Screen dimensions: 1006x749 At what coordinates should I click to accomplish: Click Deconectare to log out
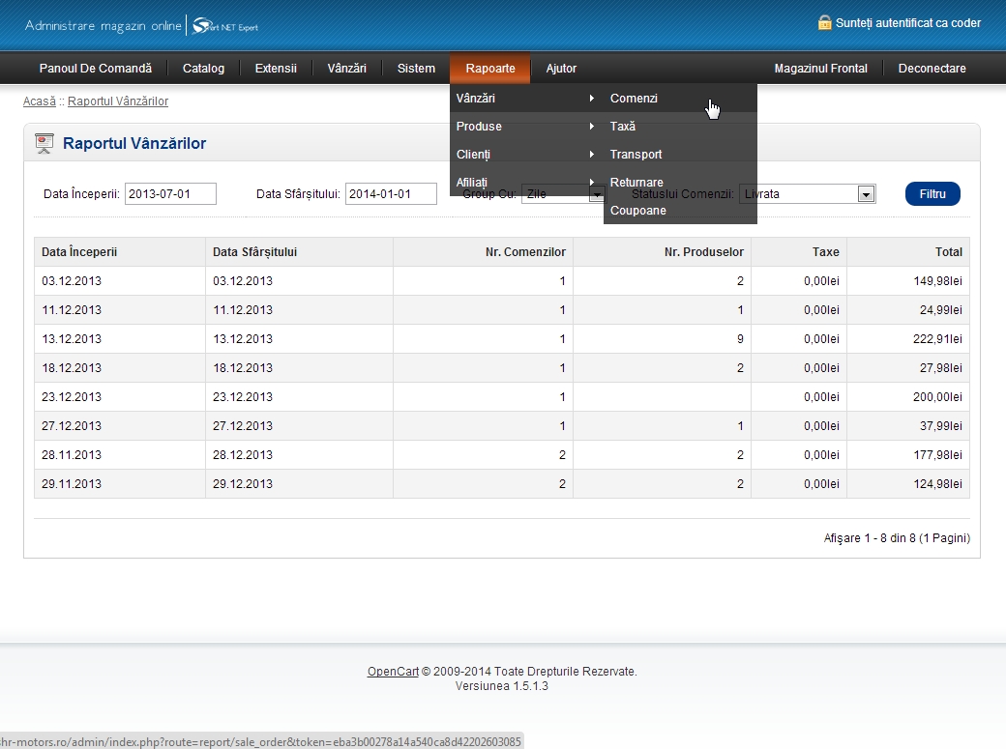(932, 69)
